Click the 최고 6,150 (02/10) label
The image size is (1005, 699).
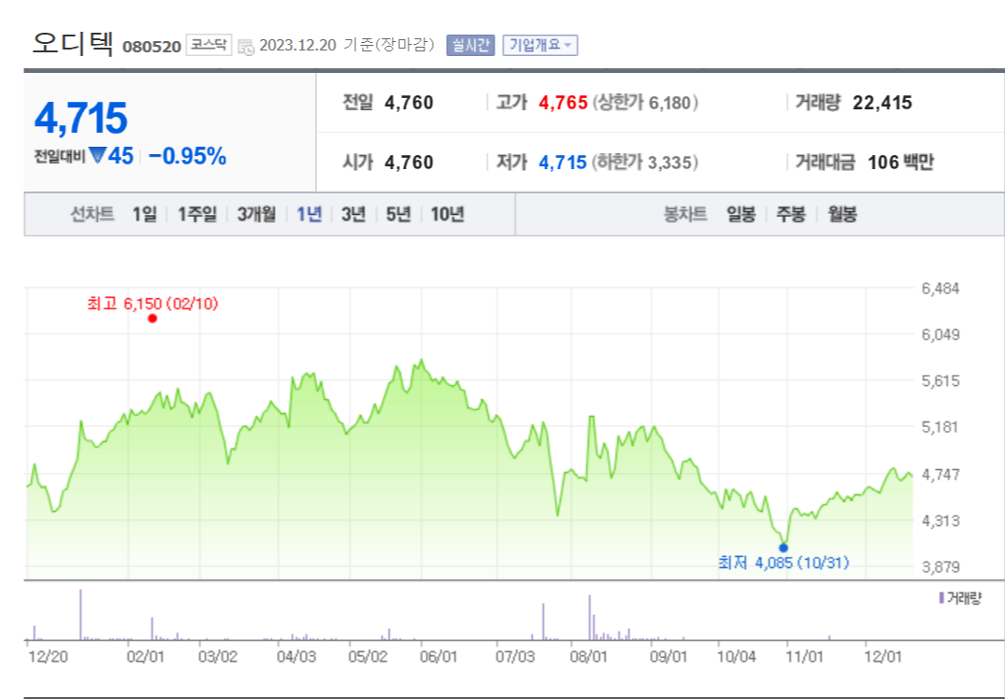click(153, 304)
